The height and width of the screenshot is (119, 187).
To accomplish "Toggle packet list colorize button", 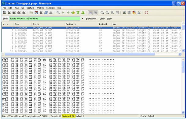I will pos(90,13).
